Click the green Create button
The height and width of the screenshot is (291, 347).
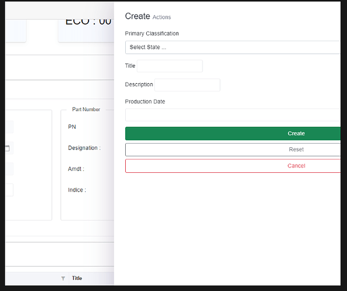[233, 133]
